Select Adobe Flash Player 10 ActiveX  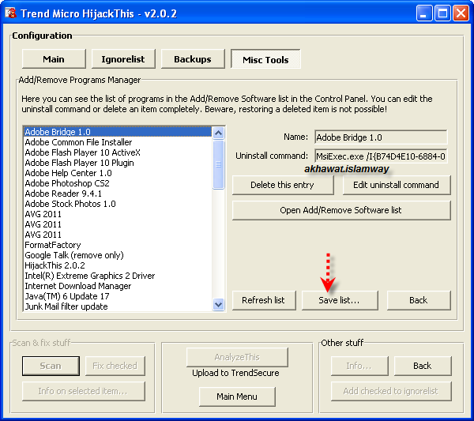[118, 152]
